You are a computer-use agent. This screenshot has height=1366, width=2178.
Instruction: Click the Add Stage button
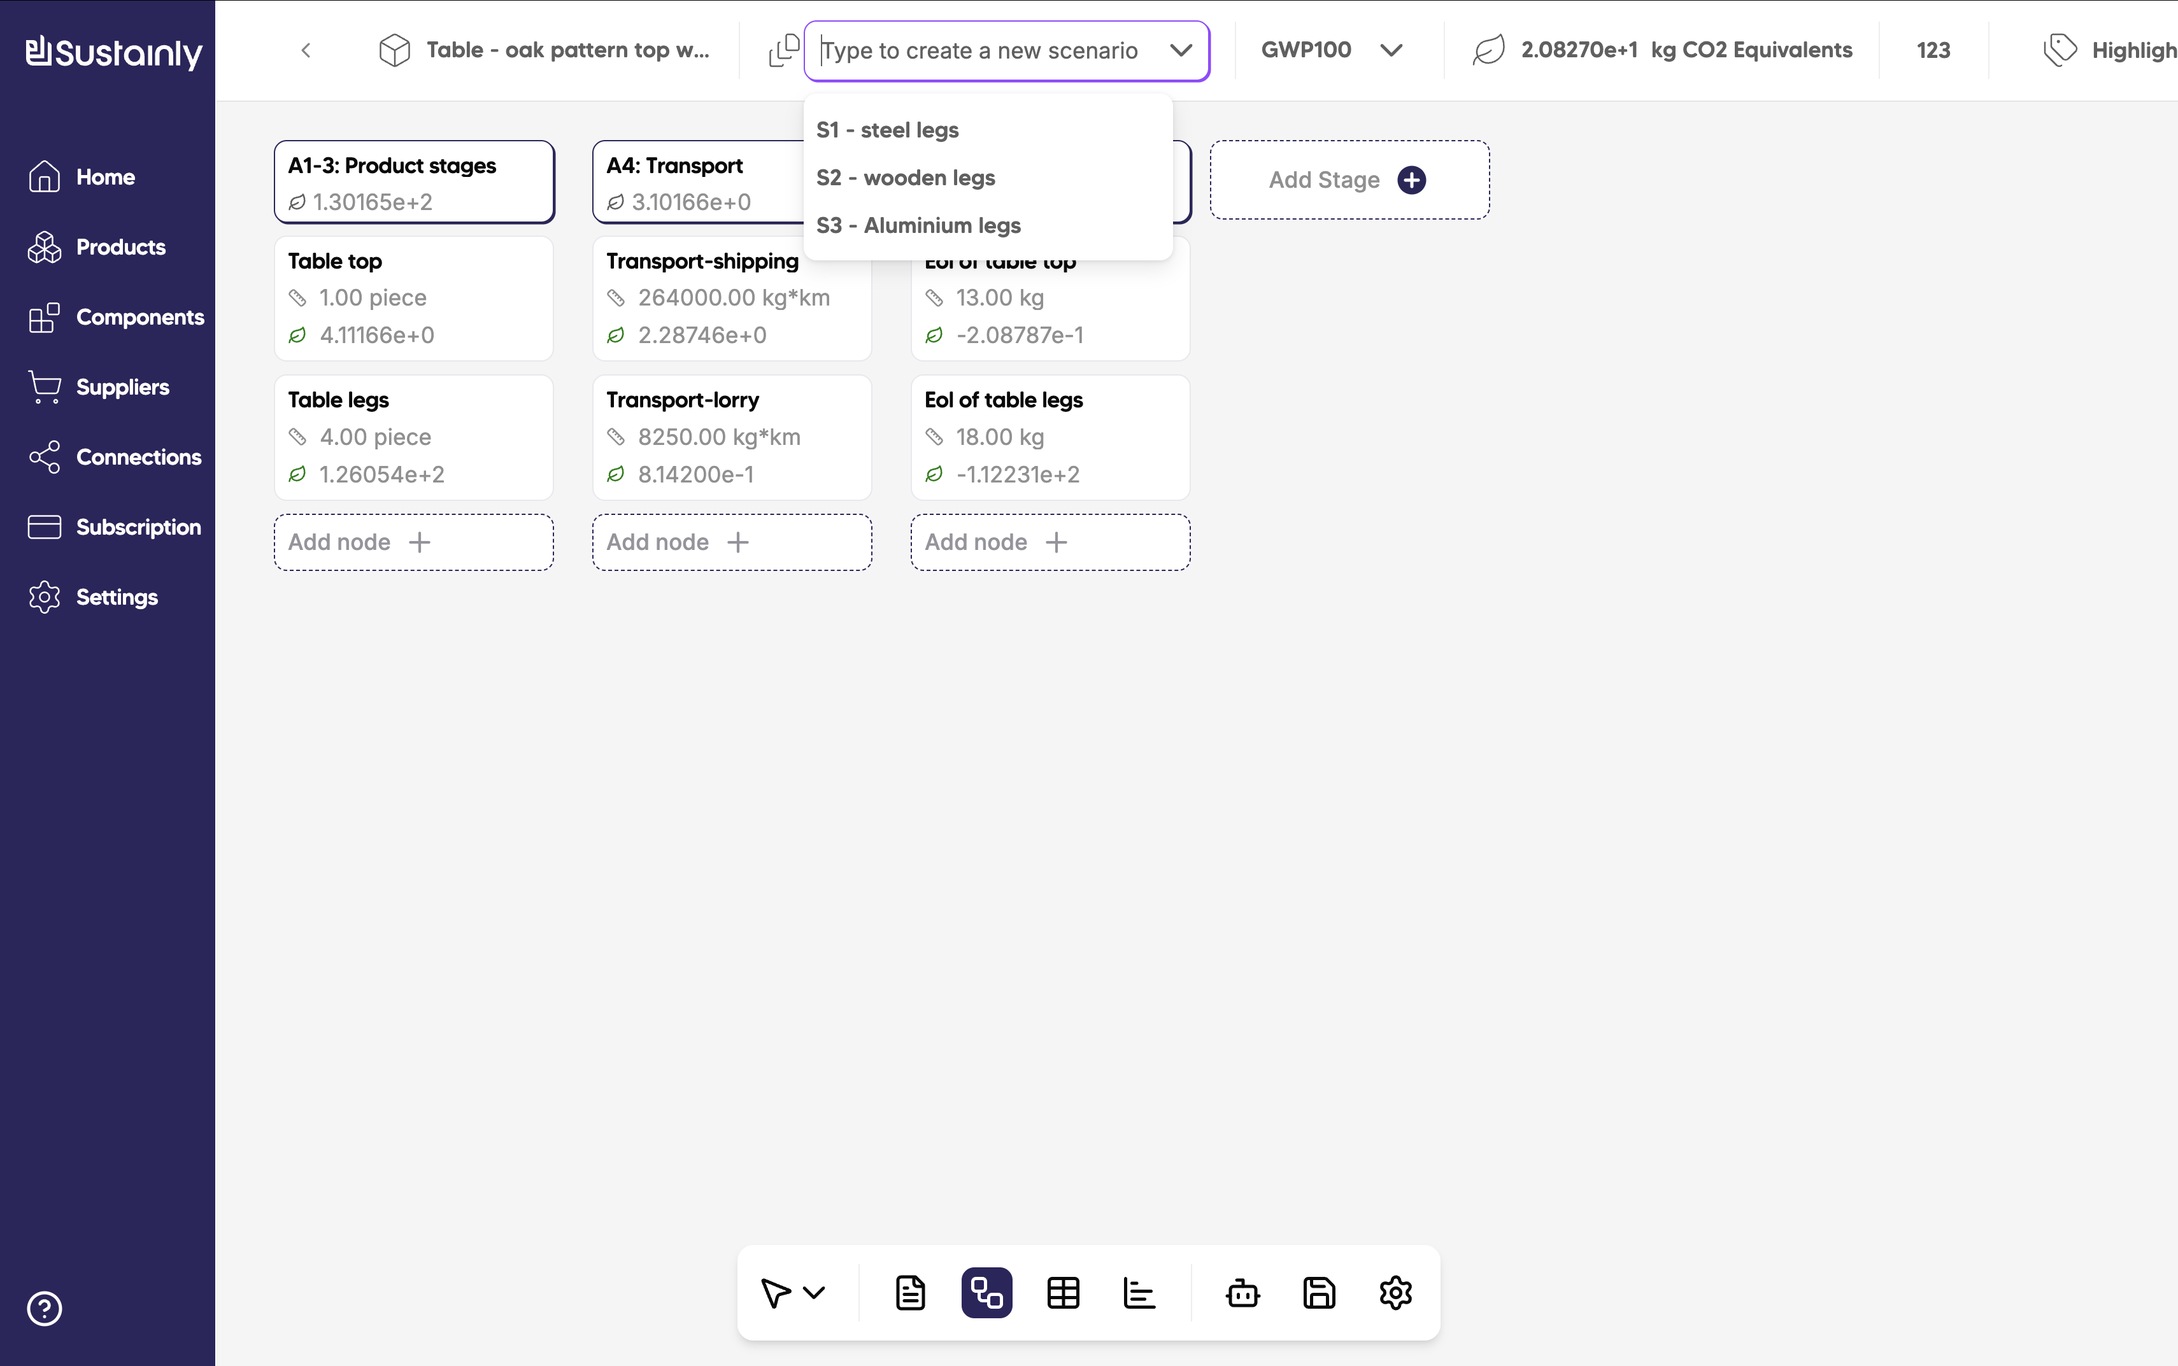click(1348, 180)
